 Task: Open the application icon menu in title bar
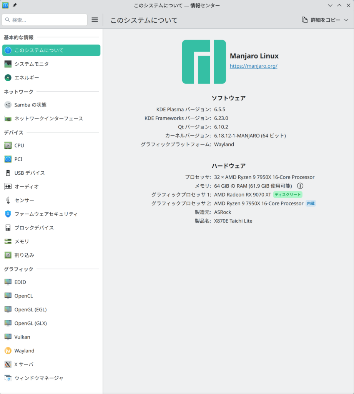[x=5, y=5]
